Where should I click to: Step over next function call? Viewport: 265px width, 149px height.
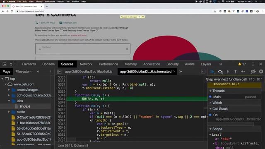pyautogui.click(x=220, y=72)
